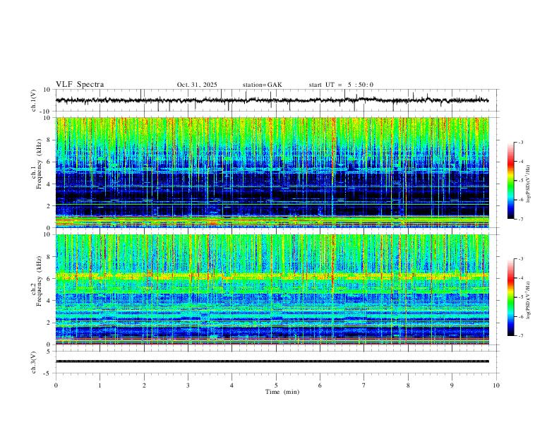Click the lower PSD color scale bar
559x432 pixels.
[510, 297]
